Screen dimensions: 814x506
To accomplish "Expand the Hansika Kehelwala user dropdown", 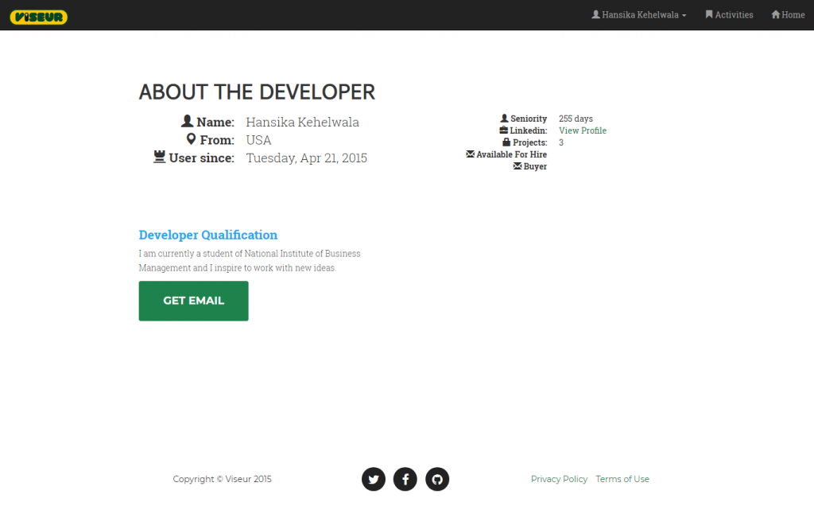I will (x=639, y=15).
